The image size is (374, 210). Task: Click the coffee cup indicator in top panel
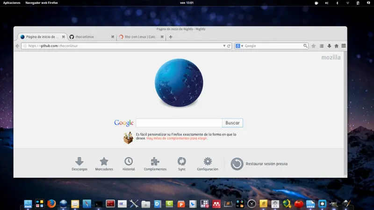tap(316, 3)
